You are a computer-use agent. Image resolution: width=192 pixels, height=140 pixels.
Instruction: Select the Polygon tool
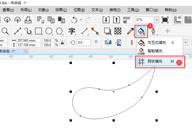(59, 31)
